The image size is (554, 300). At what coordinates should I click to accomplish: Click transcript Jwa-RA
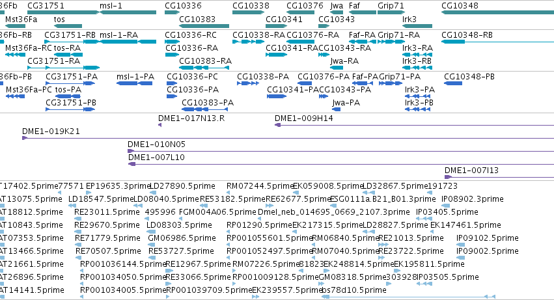[x=344, y=61]
